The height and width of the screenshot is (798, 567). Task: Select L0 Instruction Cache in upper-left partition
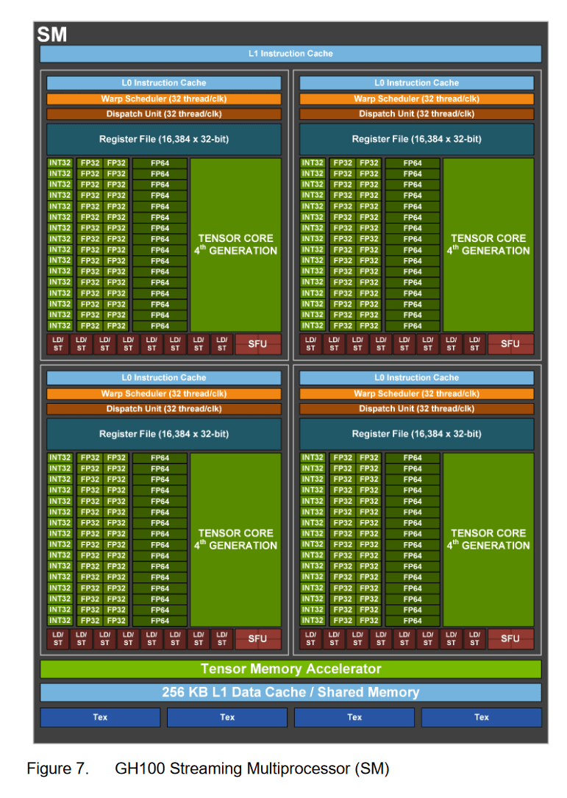164,83
